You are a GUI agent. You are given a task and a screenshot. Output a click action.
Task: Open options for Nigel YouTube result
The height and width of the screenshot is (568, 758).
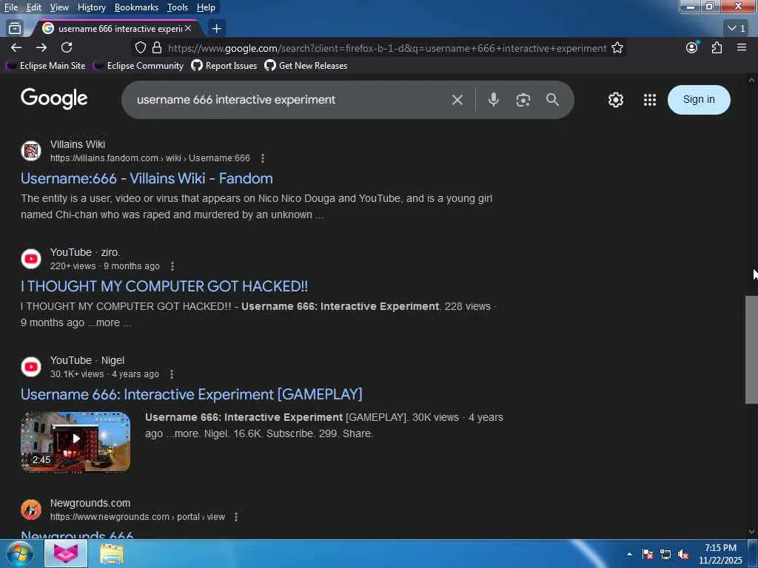click(x=172, y=374)
